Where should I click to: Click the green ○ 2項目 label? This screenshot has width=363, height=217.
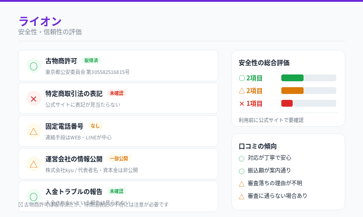click(x=250, y=78)
